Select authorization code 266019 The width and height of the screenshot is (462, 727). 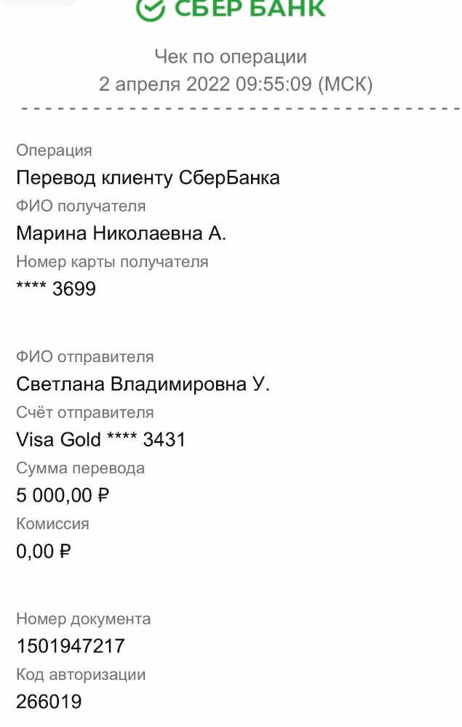49,702
